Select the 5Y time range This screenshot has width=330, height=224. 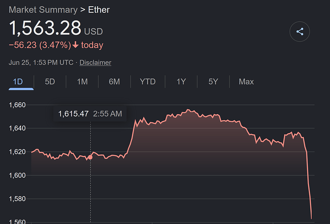(213, 82)
